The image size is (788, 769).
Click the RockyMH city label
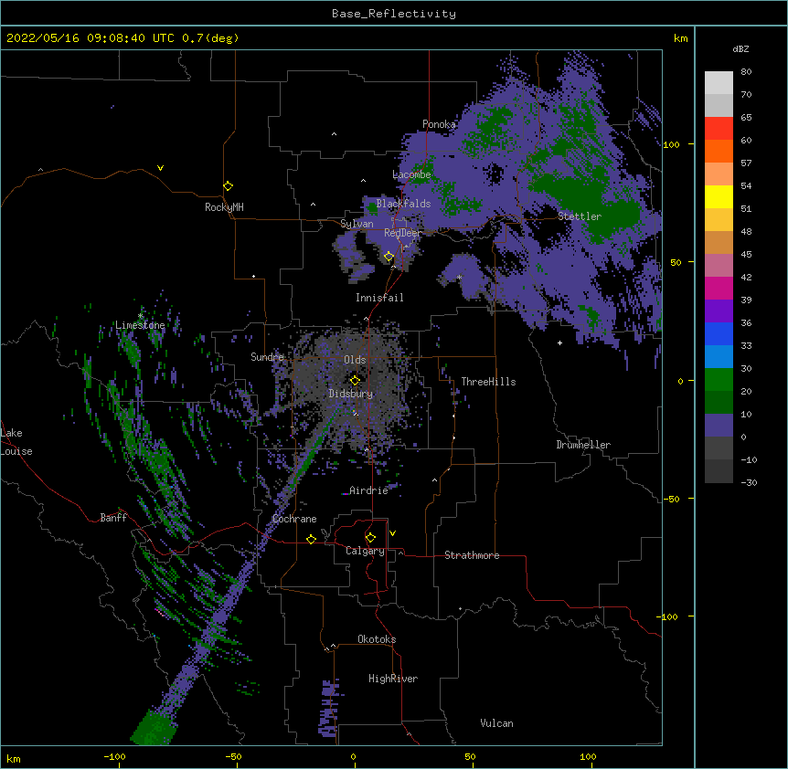click(224, 207)
